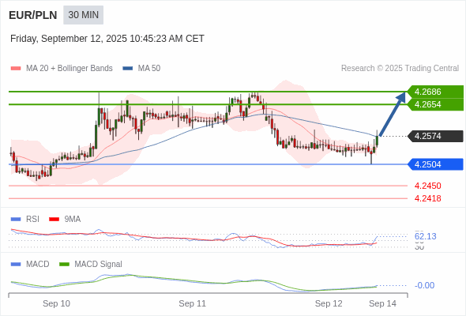Click the 62.13 RSI value
This screenshot has height=316, width=466.
click(425, 237)
